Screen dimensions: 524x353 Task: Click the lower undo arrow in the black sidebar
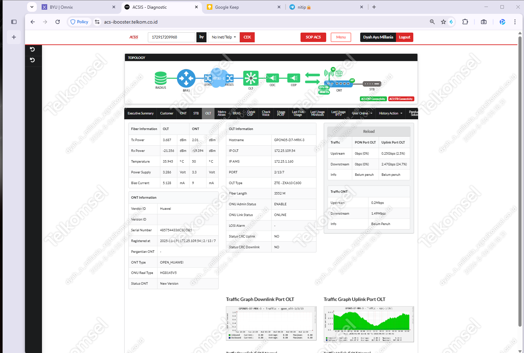coord(32,60)
